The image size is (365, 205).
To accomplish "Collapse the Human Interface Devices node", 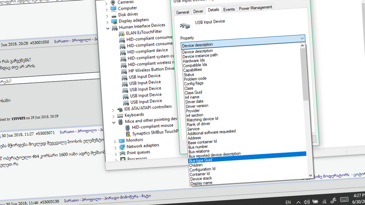I will [108, 29].
